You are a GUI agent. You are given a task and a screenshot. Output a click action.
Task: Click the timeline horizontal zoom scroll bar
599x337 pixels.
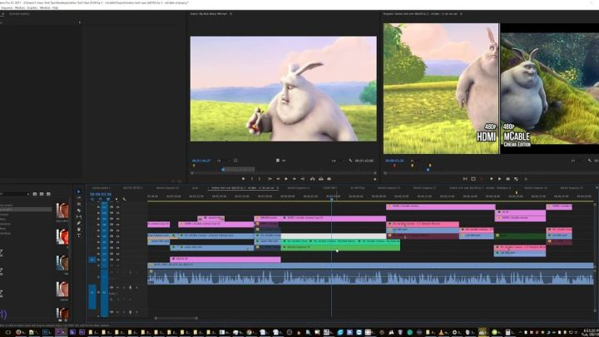[x=176, y=318]
